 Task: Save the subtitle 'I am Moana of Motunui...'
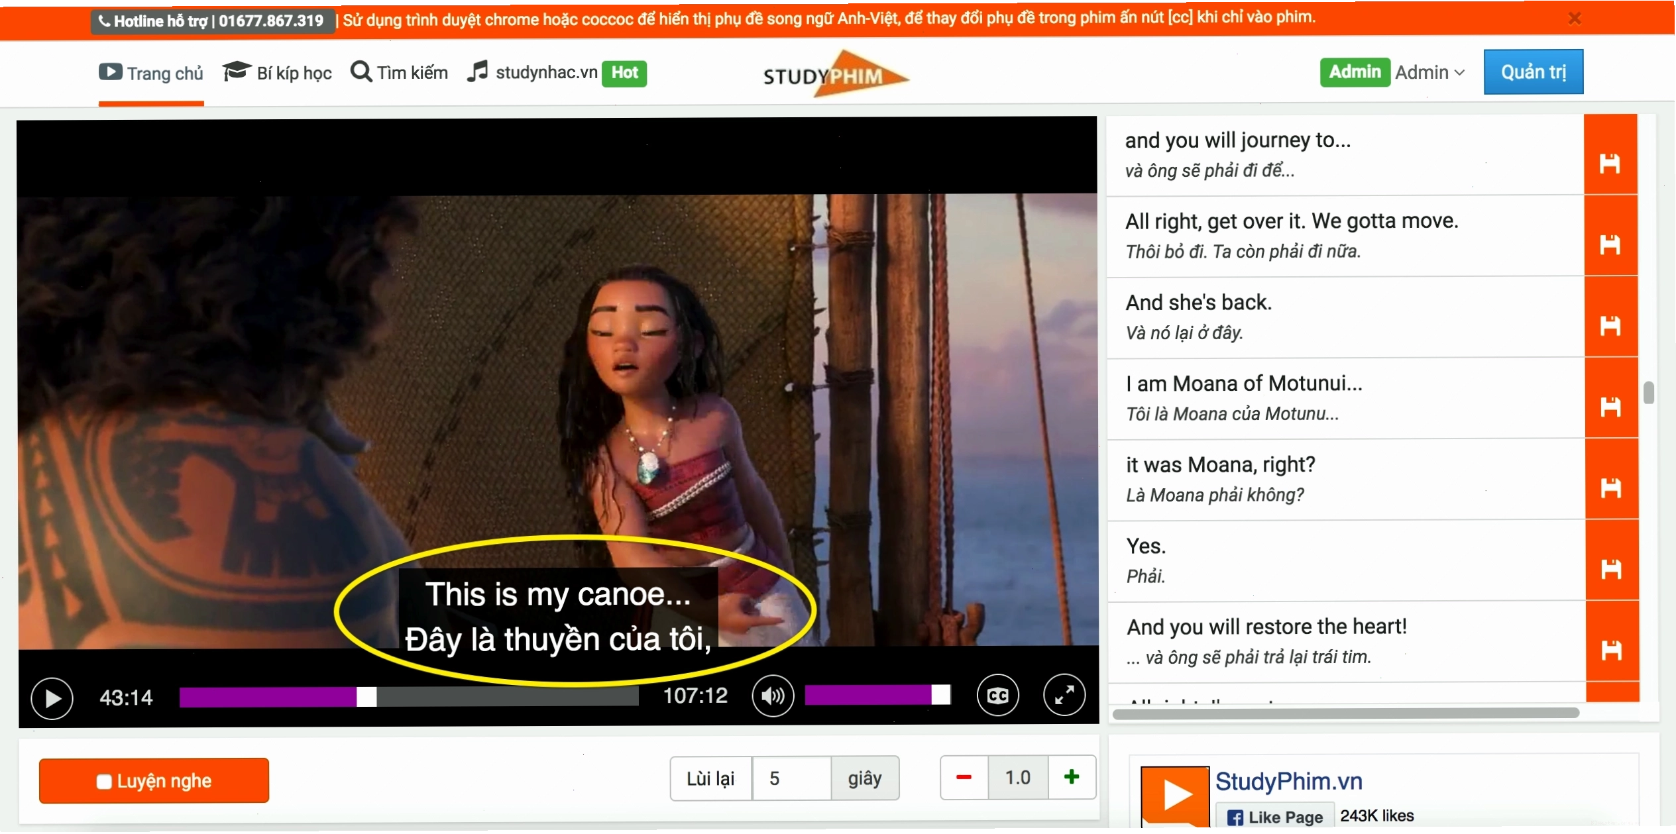[x=1610, y=407]
